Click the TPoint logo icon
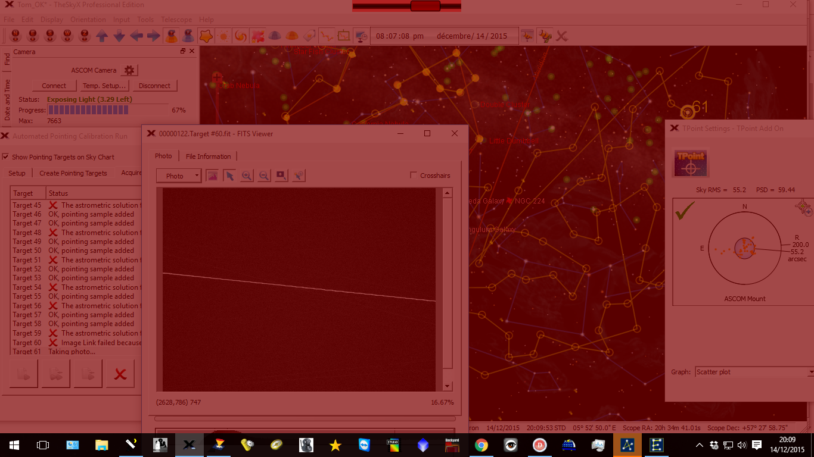This screenshot has height=457, width=814. (x=691, y=163)
